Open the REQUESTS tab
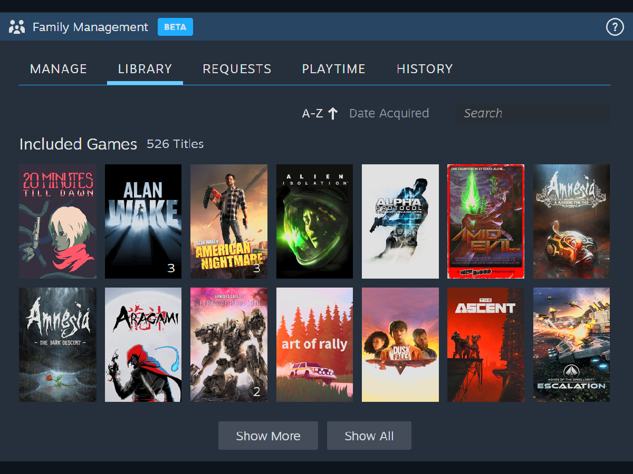Viewport: 633px width, 474px height. [x=237, y=68]
